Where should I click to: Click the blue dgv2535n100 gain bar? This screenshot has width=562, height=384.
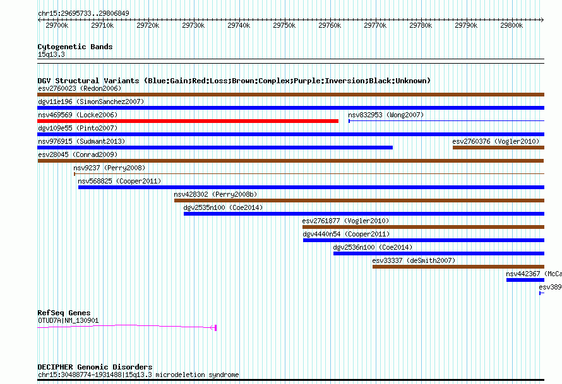(364, 214)
